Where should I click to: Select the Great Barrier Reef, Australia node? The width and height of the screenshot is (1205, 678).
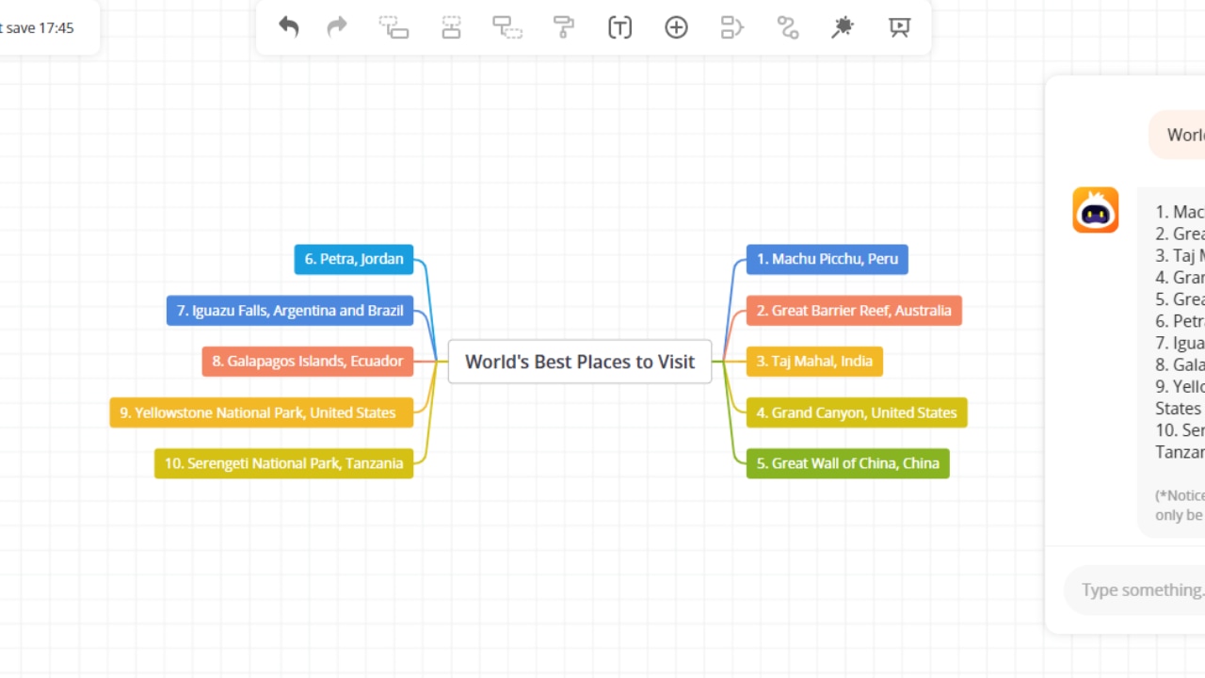(x=854, y=311)
